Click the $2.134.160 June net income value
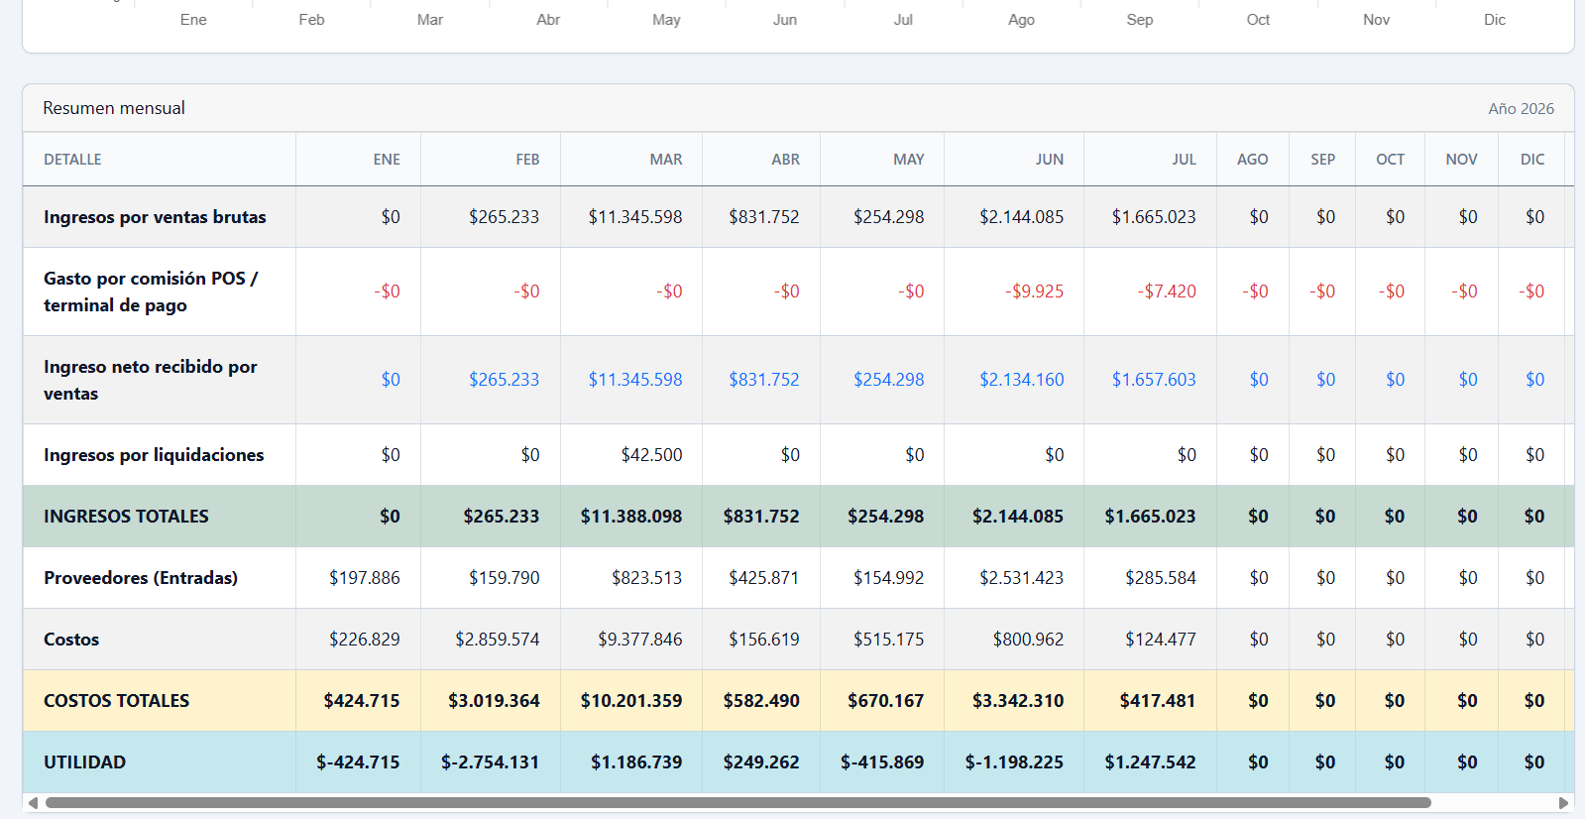 click(1021, 380)
